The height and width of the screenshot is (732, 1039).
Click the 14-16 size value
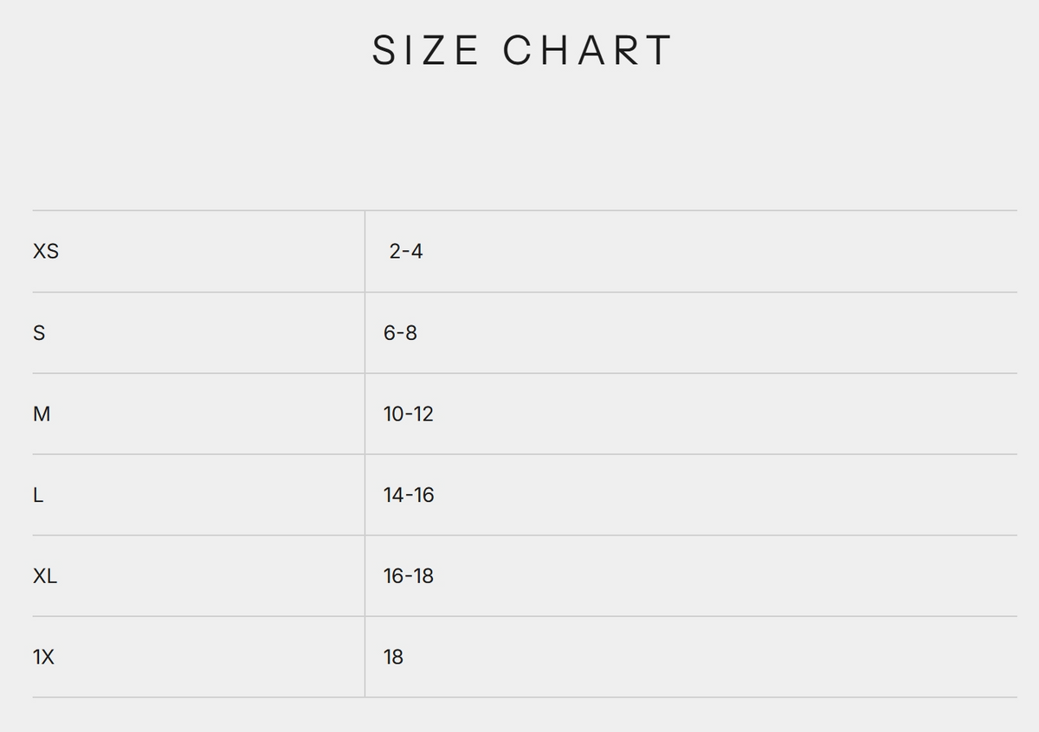409,496
